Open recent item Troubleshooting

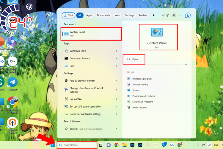(x=138, y=85)
